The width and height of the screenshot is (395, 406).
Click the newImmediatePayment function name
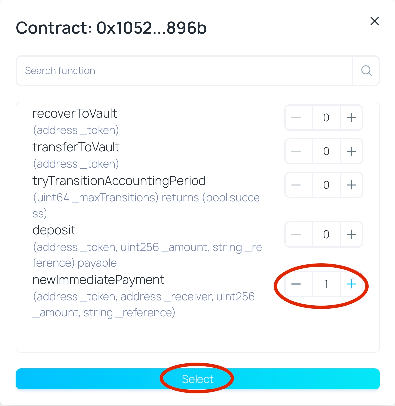pos(98,280)
